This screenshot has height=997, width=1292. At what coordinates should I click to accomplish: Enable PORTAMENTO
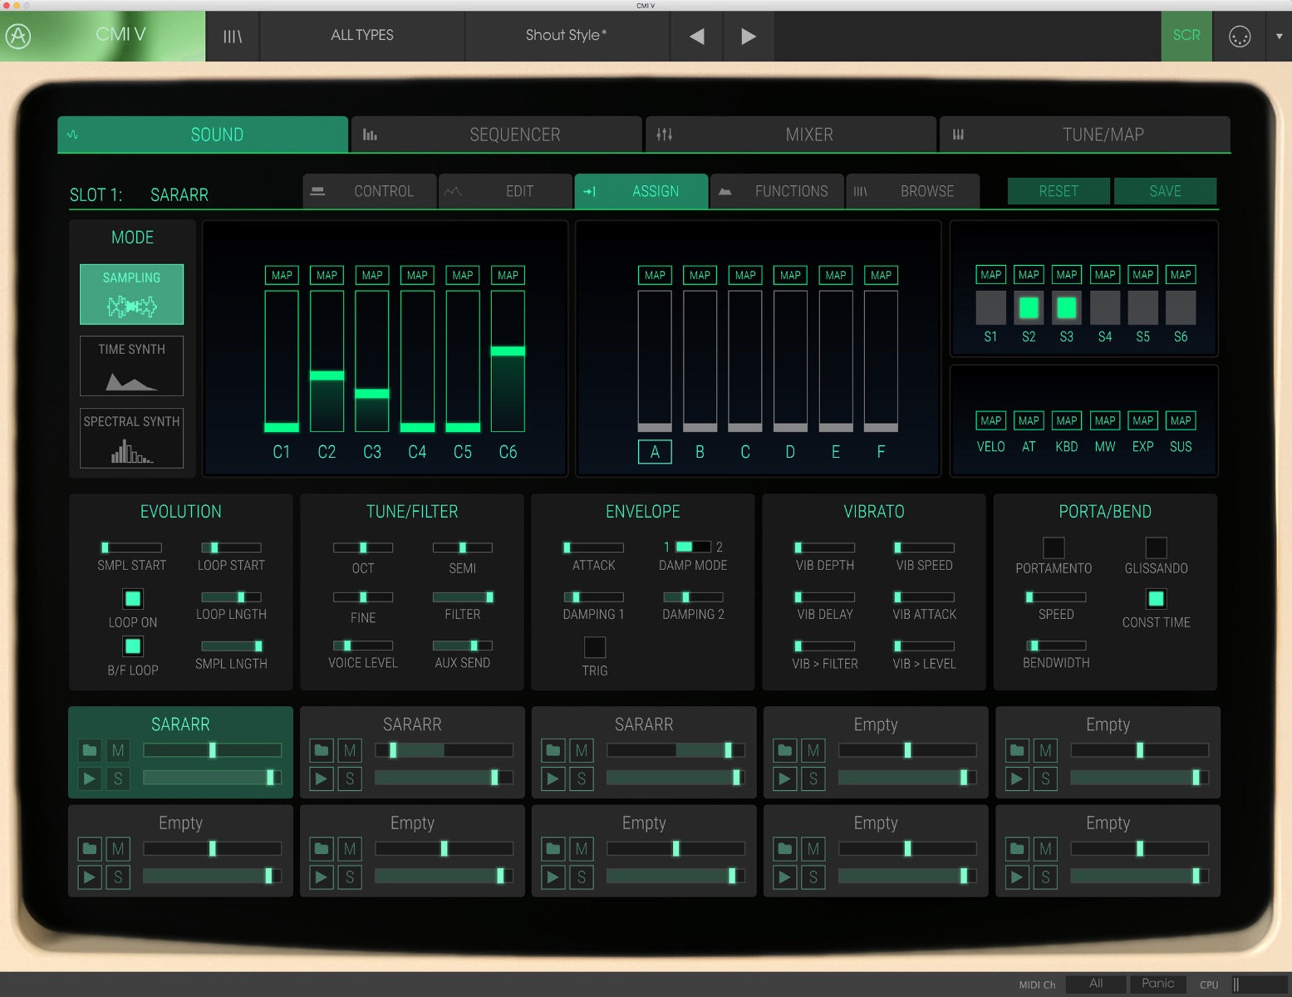[x=1054, y=548]
